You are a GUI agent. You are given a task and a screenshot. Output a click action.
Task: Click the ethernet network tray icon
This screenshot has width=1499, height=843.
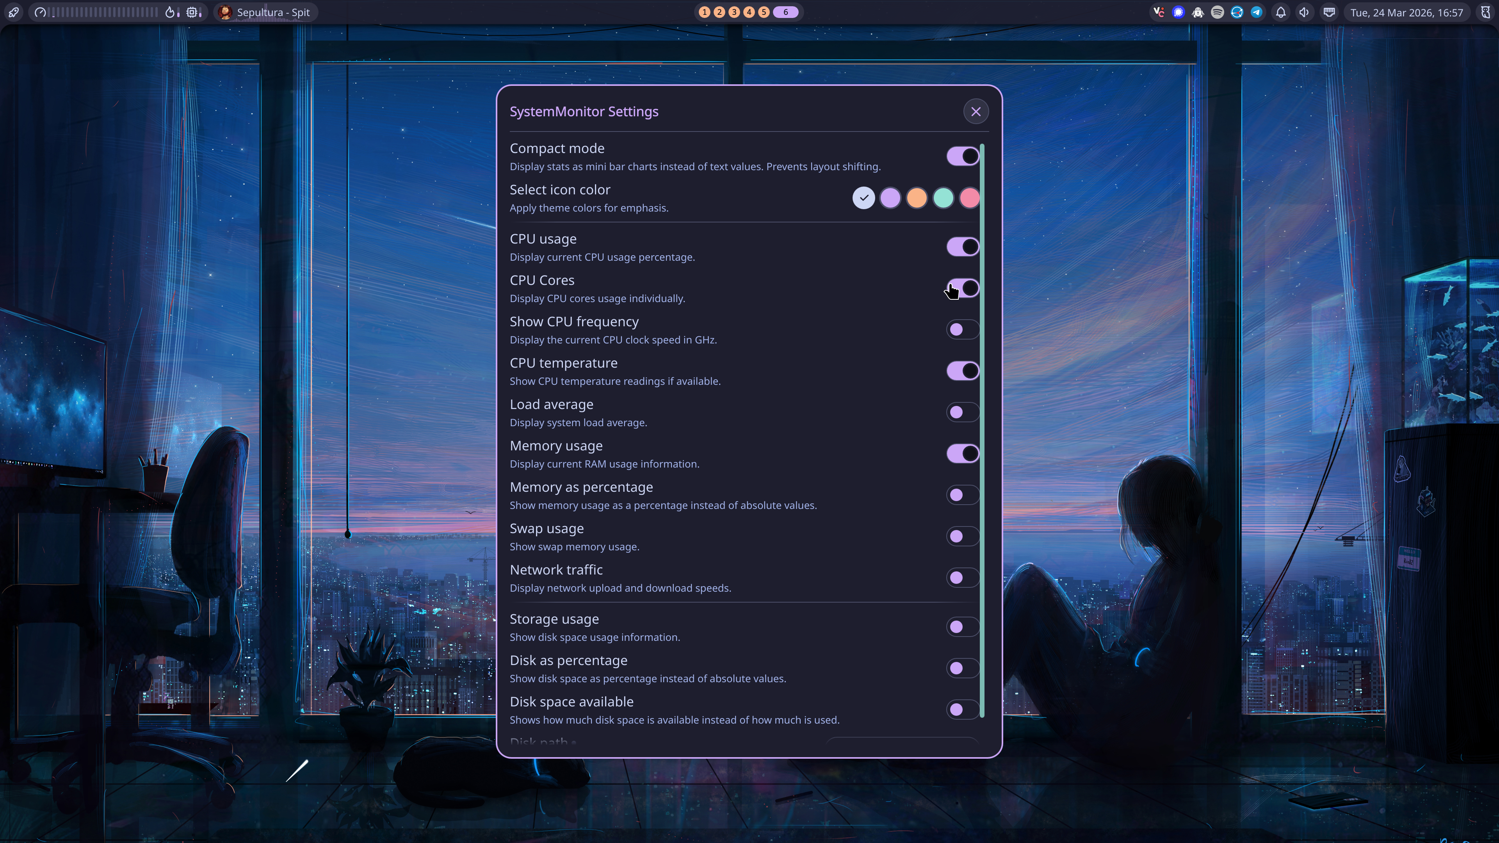tap(1330, 12)
